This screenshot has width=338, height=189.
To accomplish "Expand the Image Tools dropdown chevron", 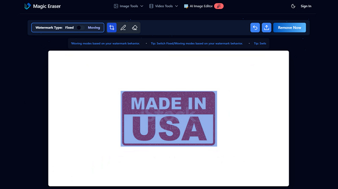I will click(x=142, y=6).
